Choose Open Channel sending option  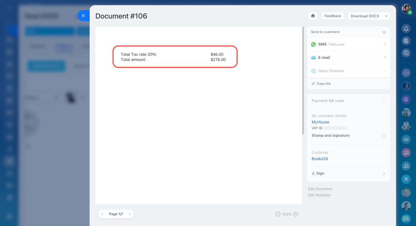[x=348, y=71]
